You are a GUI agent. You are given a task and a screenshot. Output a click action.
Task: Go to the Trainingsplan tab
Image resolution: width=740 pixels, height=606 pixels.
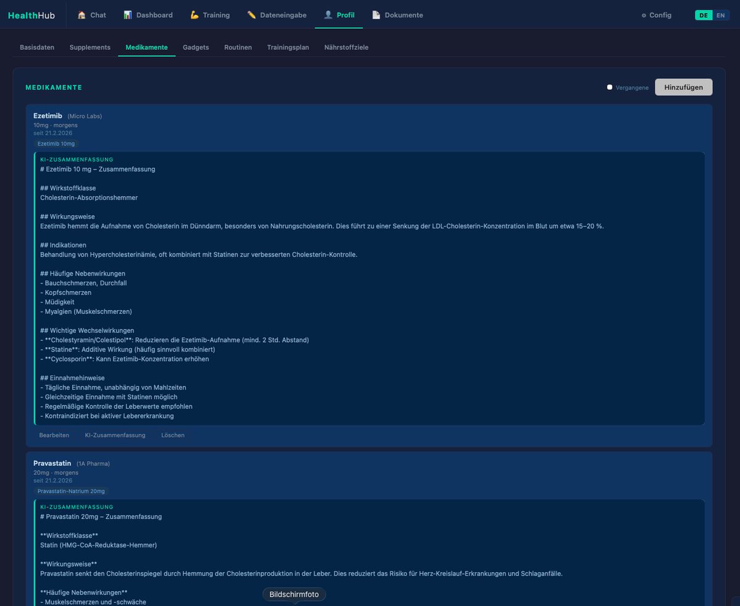[x=288, y=47]
